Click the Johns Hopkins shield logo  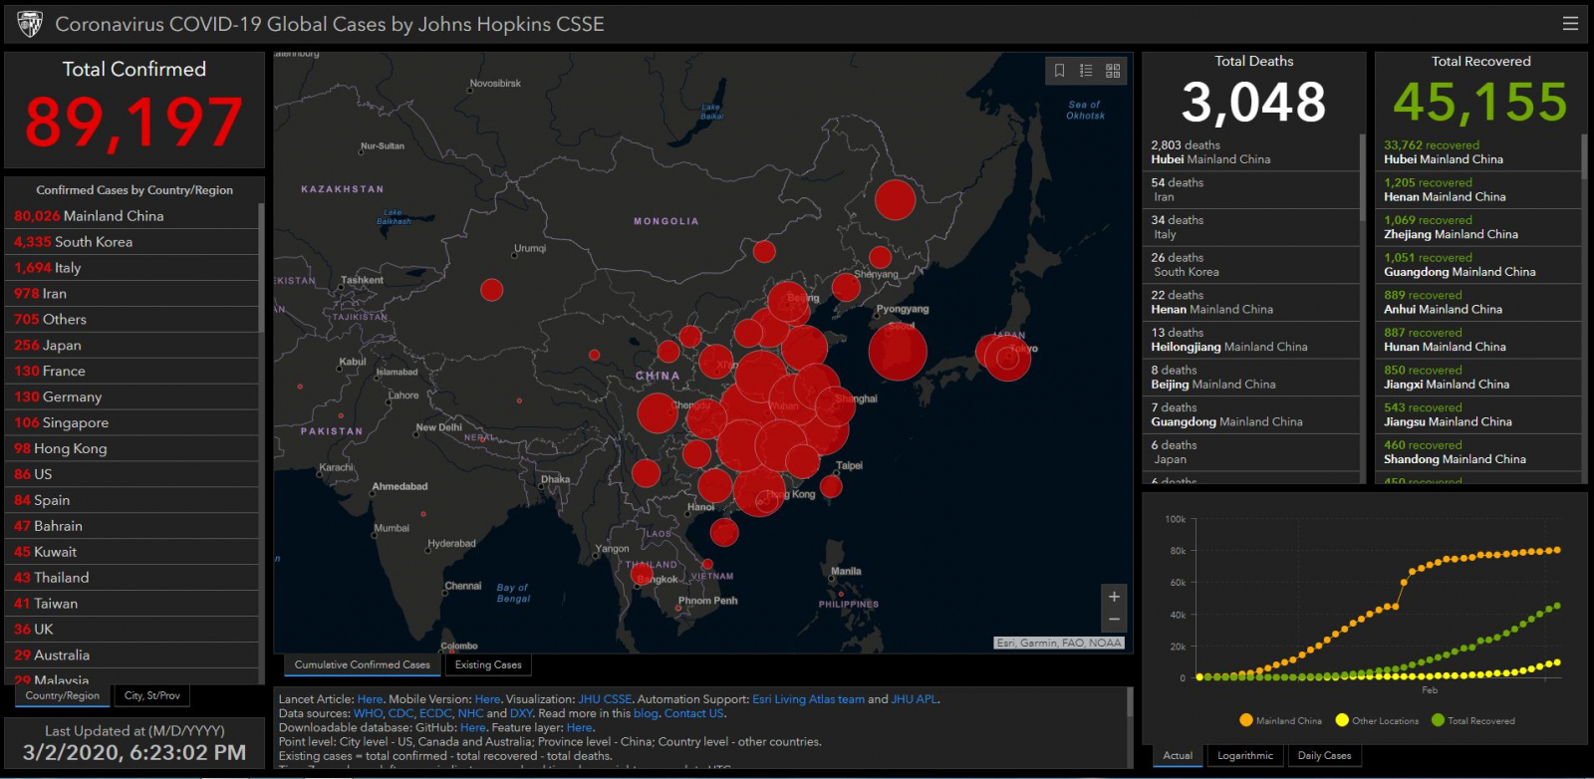pyautogui.click(x=30, y=24)
